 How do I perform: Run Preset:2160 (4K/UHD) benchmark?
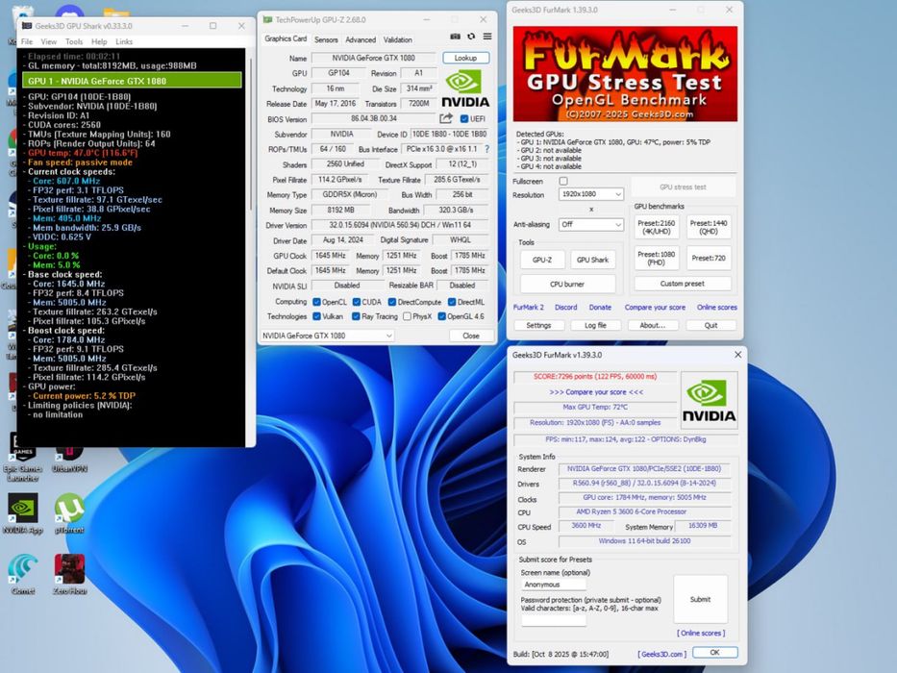656,227
